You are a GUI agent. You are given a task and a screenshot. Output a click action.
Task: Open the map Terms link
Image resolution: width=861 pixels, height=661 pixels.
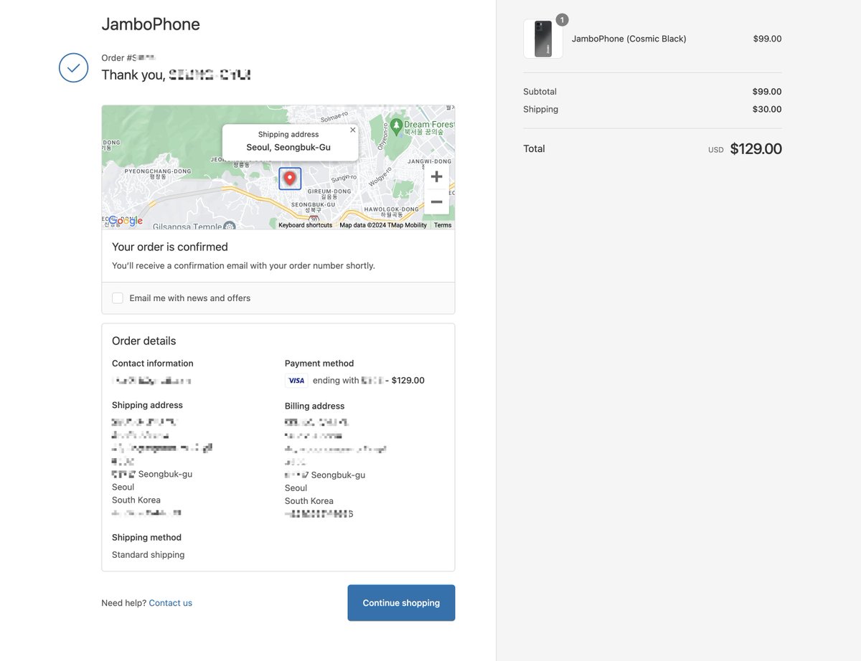pyautogui.click(x=443, y=225)
